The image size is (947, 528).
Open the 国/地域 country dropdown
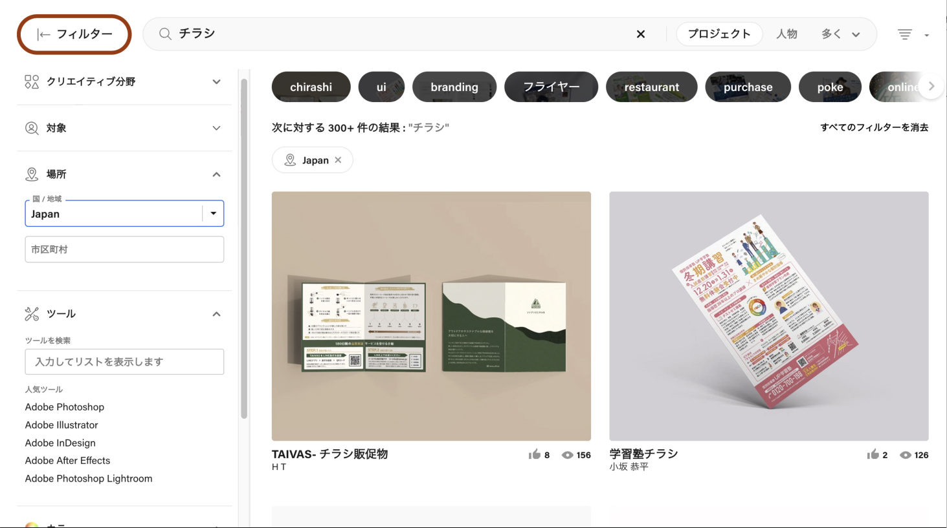click(214, 213)
